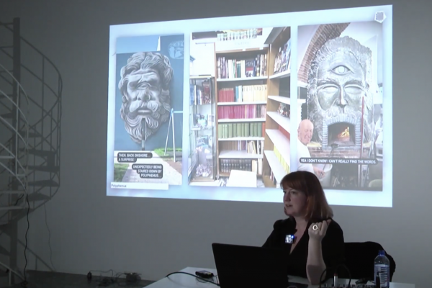This screenshot has width=432, height=288.
Task: Click the laptop on the desk
Action: pyautogui.click(x=250, y=266)
